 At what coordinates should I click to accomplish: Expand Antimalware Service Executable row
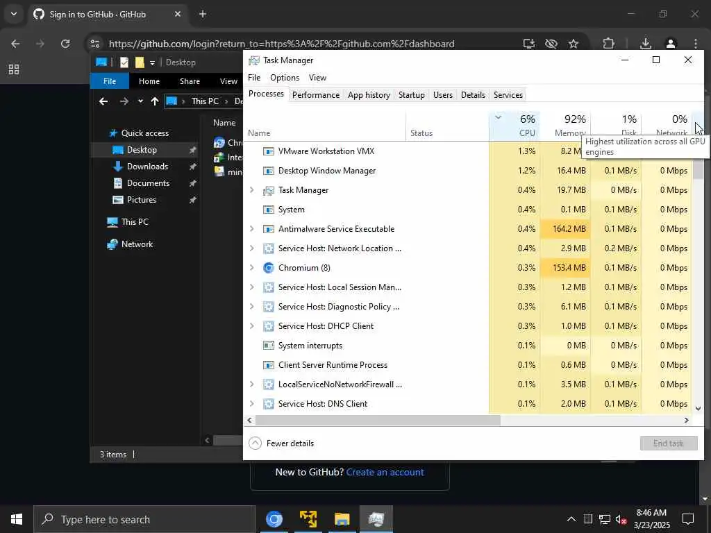tap(251, 229)
